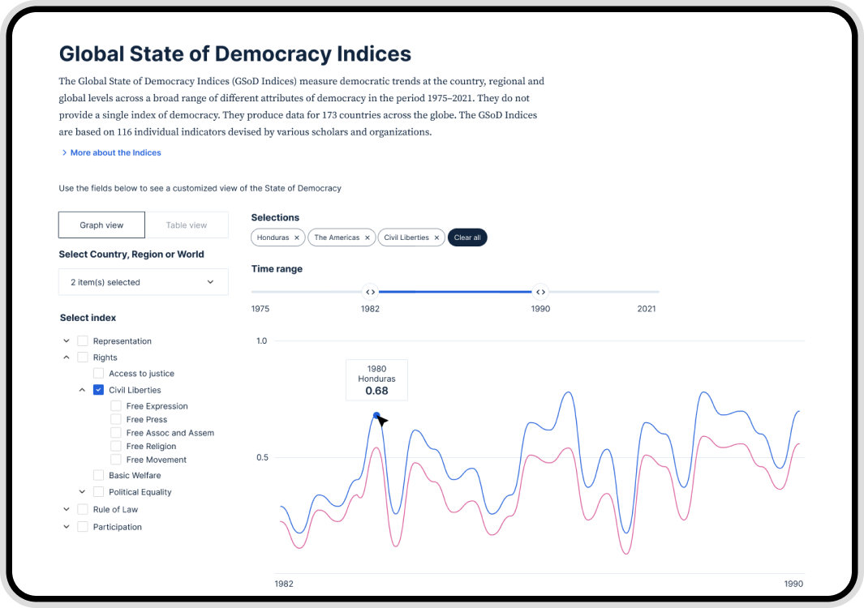Open the country, region or world dropdown
864x608 pixels.
144,281
